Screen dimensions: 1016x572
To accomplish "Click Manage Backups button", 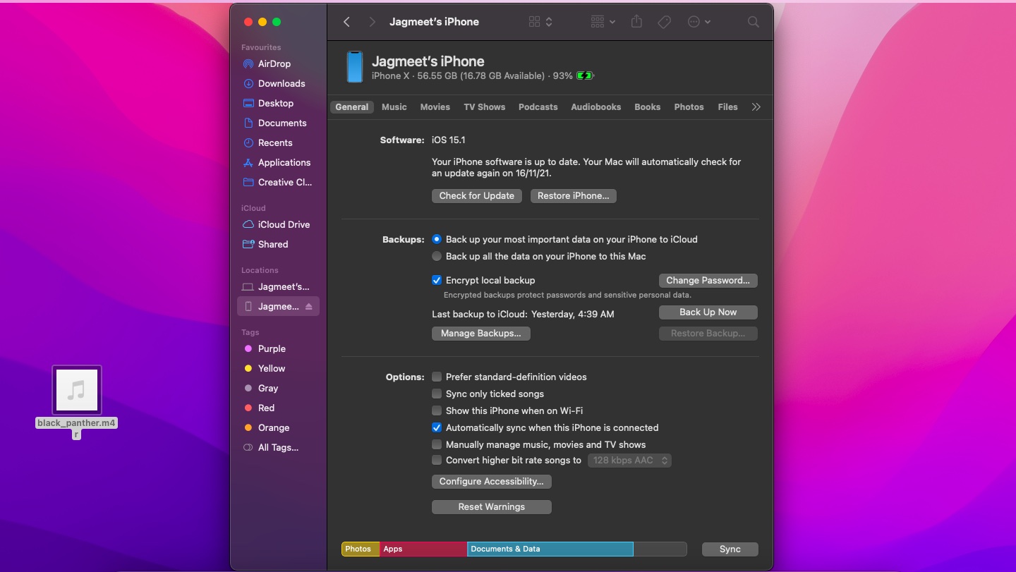I will [x=480, y=334].
